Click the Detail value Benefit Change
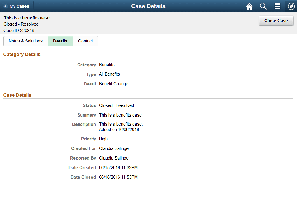Screen dimensions: 297x206 [x=114, y=84]
